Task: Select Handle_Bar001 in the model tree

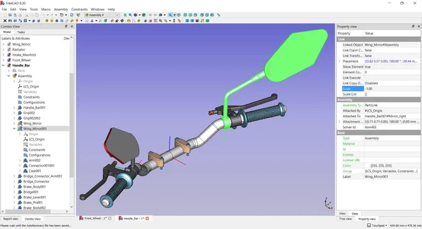Action: (x=34, y=107)
